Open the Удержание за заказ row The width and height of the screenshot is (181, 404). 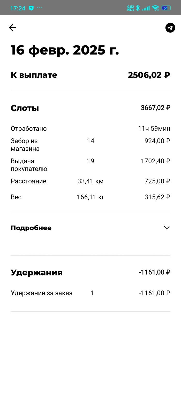click(42, 293)
